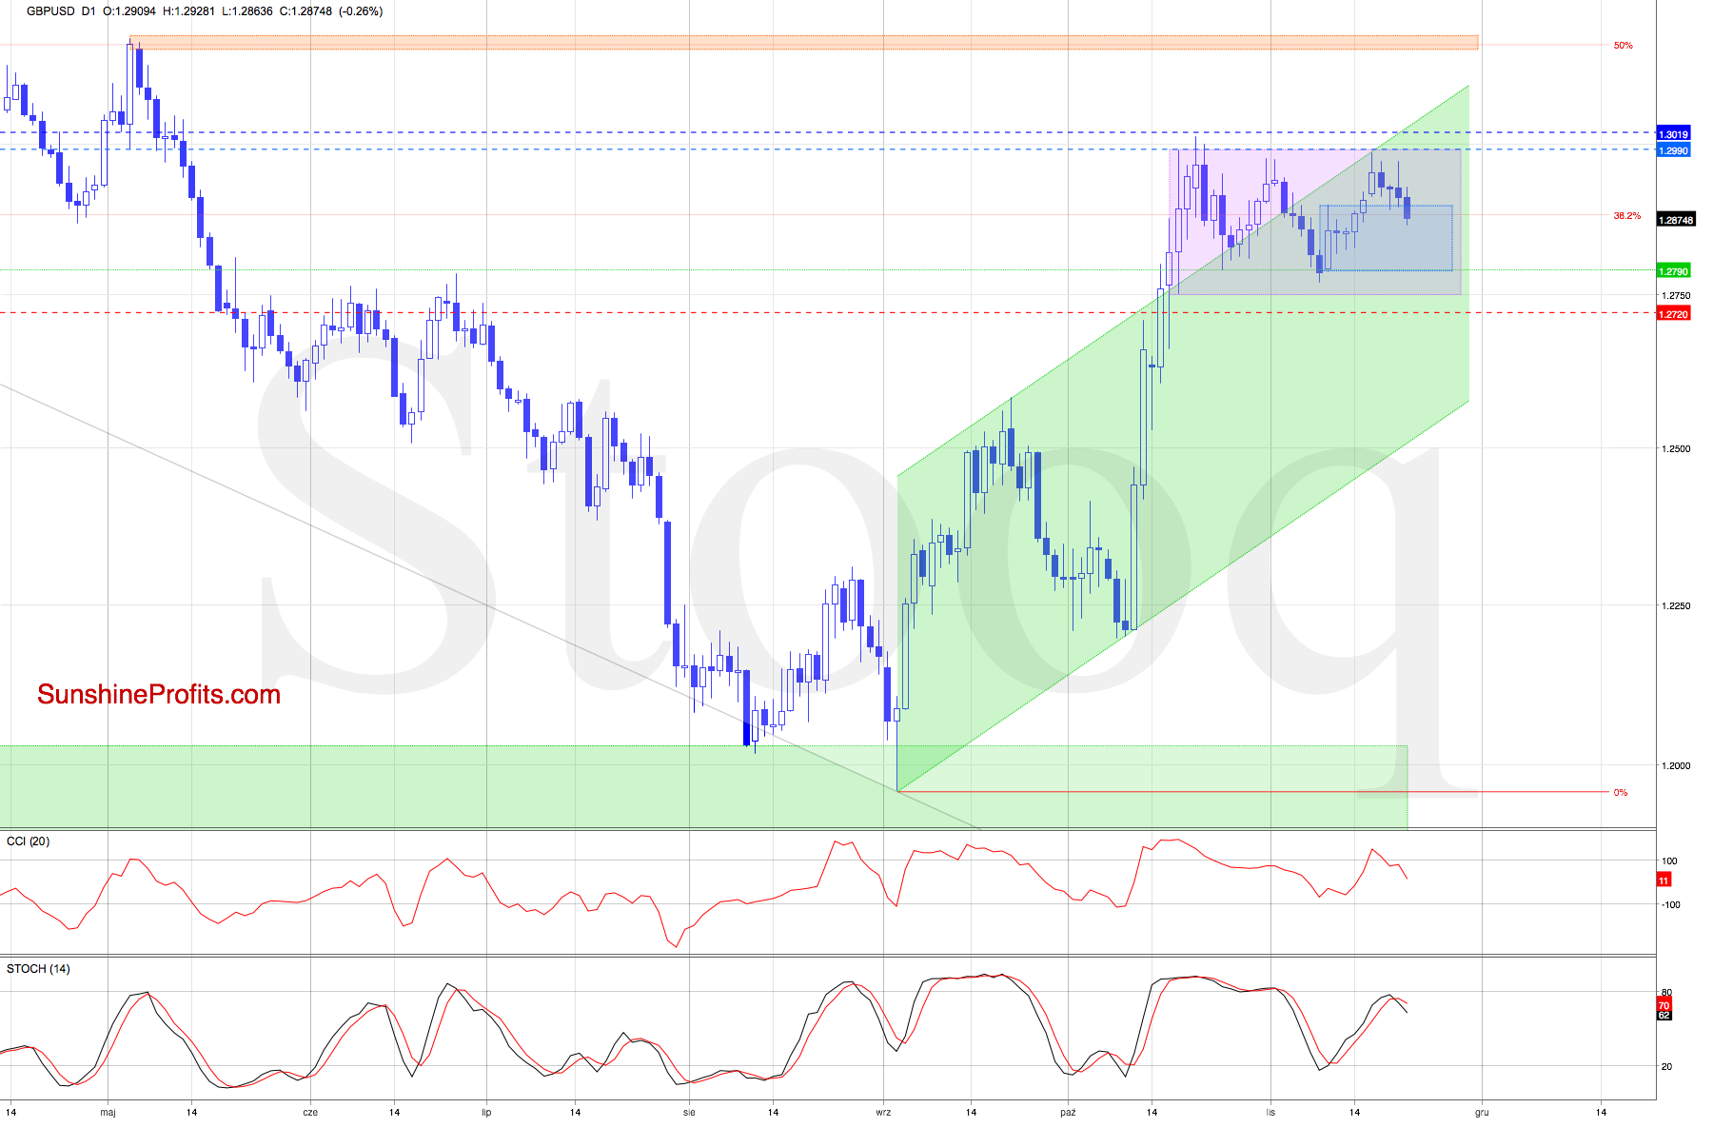This screenshot has width=1713, height=1128.
Task: Click the 1.2000 axis price value
Action: pyautogui.click(x=1676, y=766)
